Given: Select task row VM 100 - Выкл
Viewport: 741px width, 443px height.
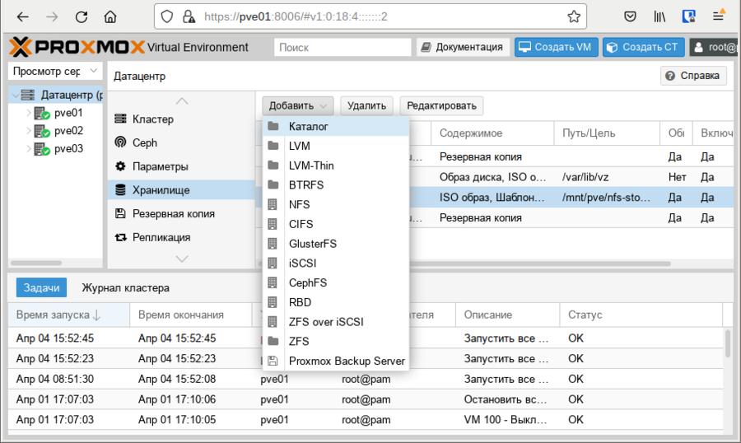Looking at the screenshot, I should tap(366, 420).
